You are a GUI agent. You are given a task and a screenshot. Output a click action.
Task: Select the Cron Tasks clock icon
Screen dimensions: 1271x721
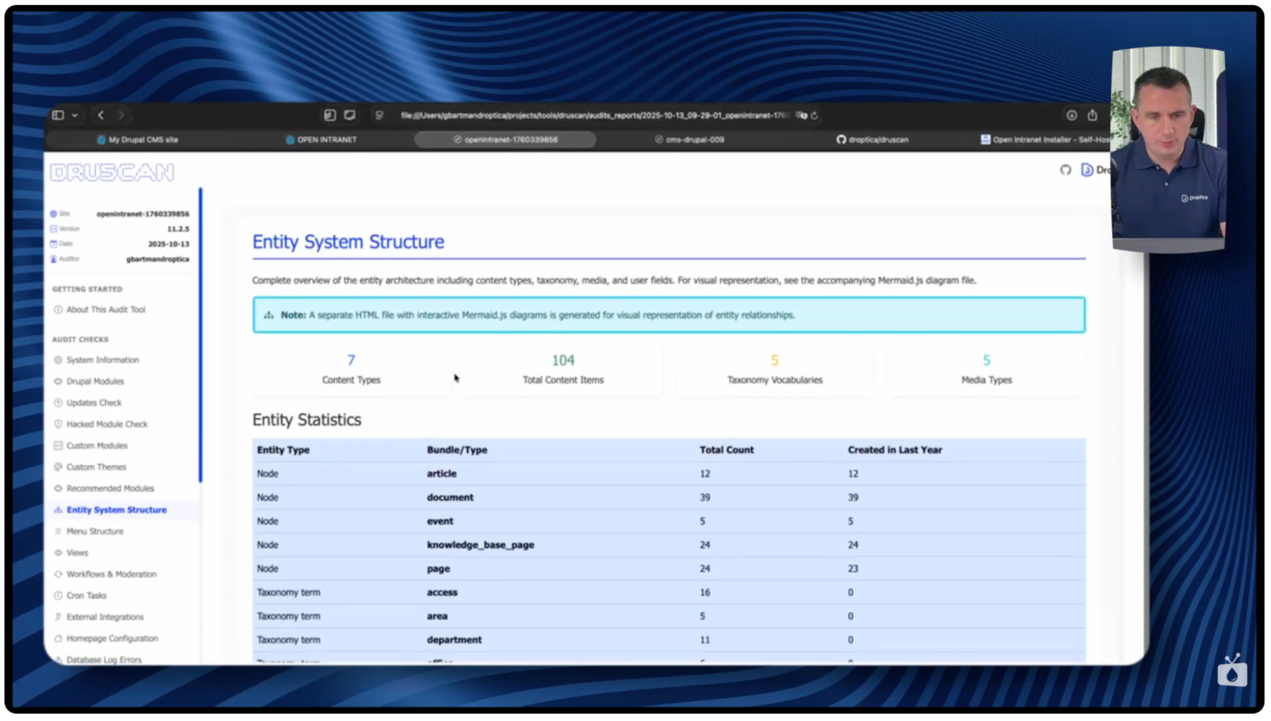[58, 595]
